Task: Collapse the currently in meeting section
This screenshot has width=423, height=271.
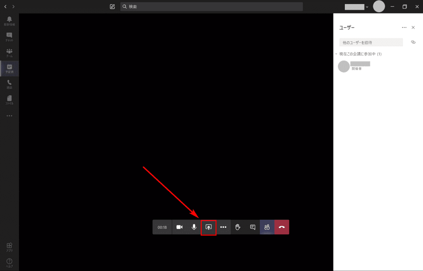Action: click(336, 54)
